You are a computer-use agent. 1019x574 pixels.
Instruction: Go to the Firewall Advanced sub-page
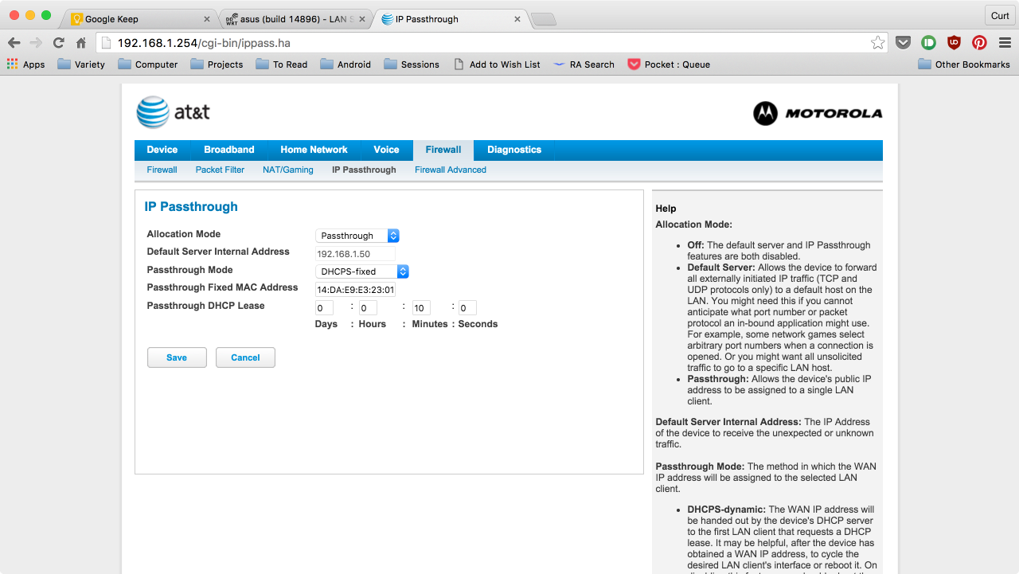[451, 170]
